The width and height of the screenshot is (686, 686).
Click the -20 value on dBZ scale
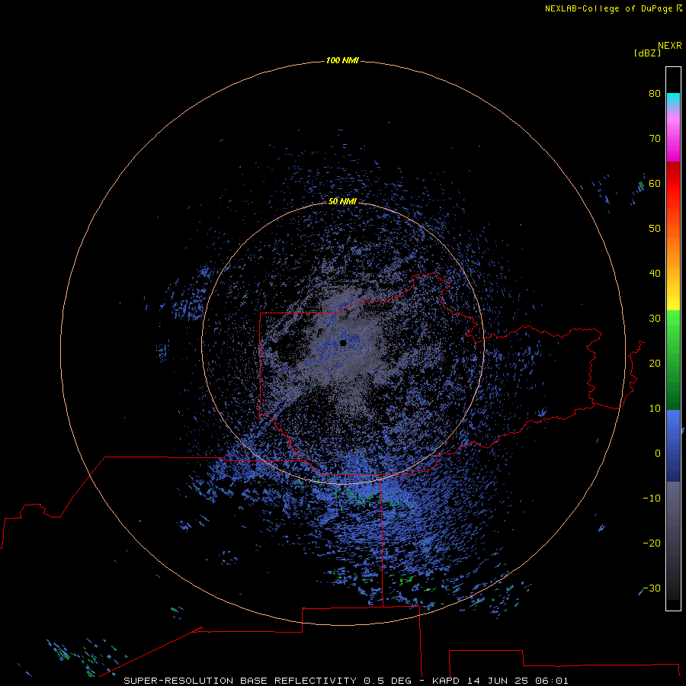coord(652,543)
